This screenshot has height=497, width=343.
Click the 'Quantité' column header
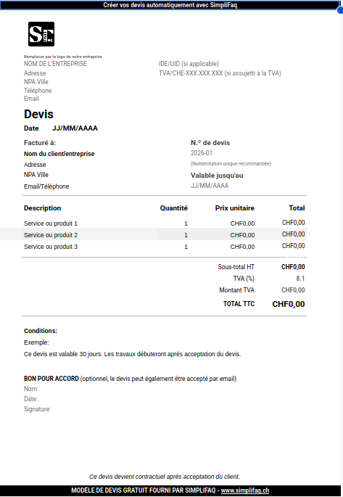click(174, 208)
